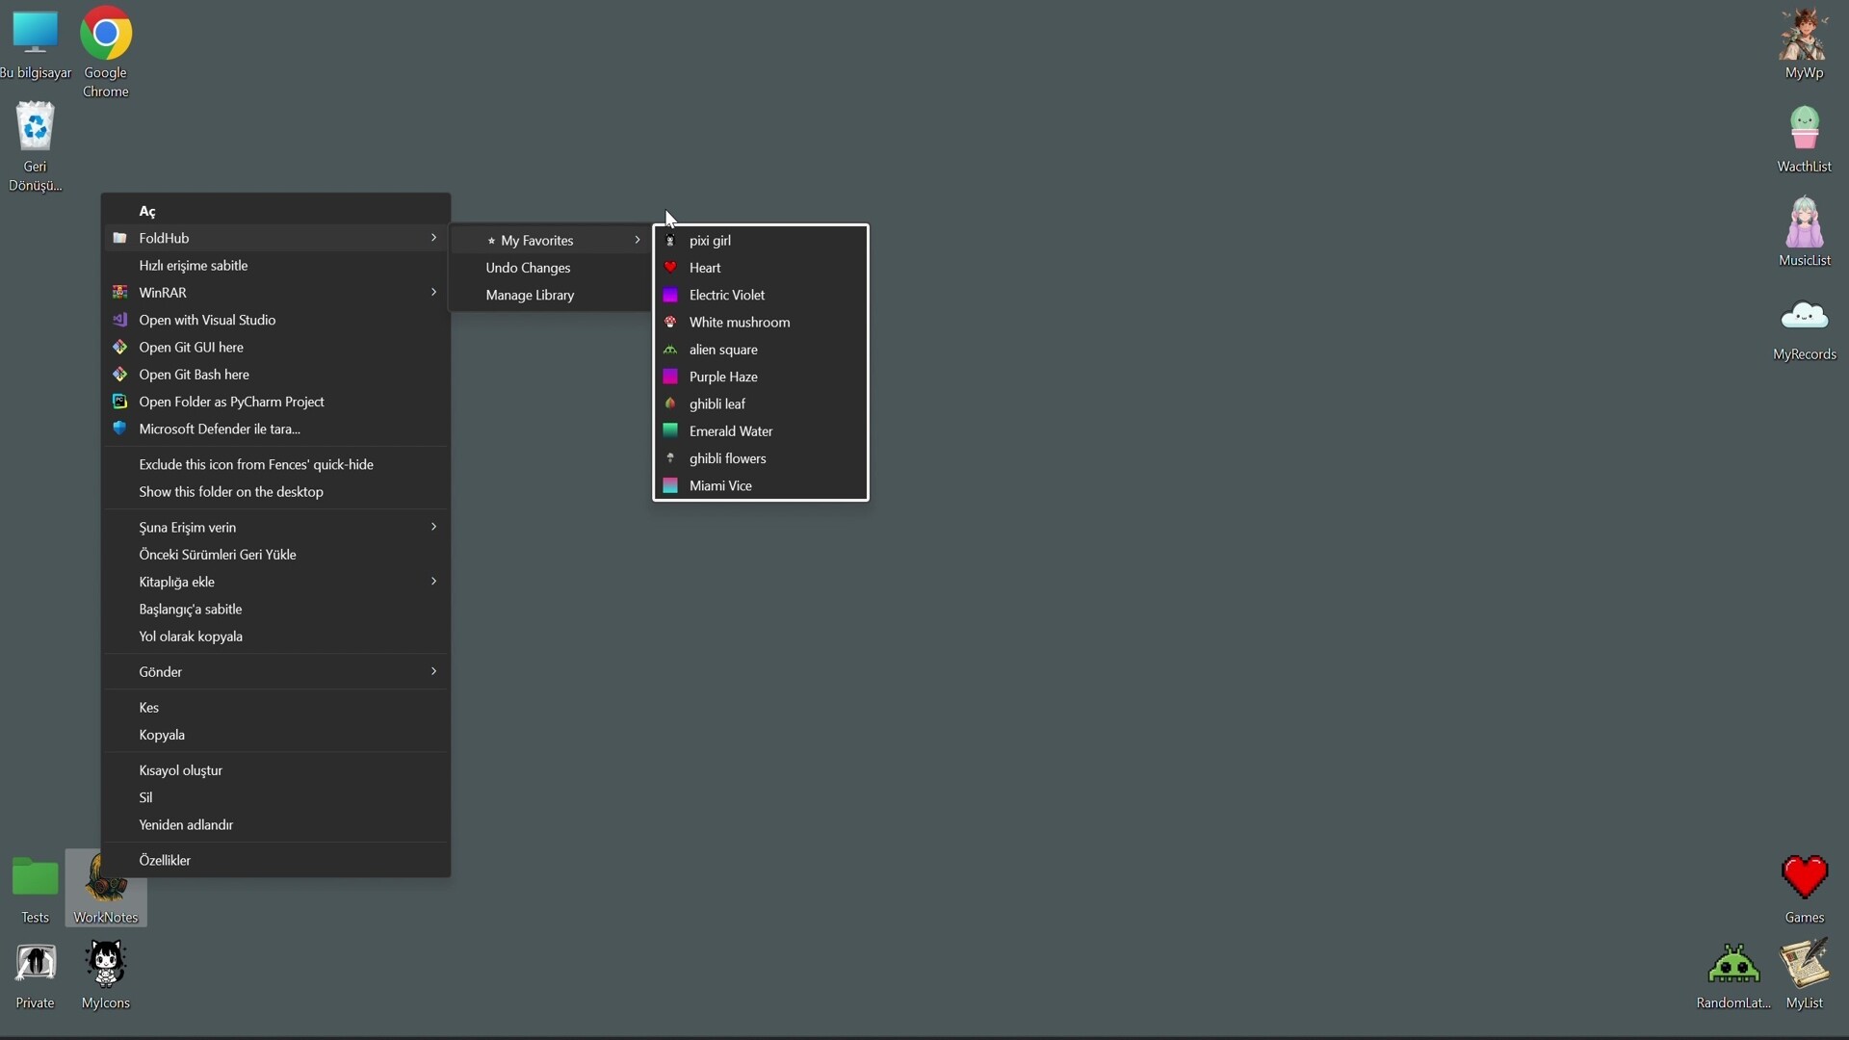Image resolution: width=1849 pixels, height=1040 pixels.
Task: Expand the My Favorites submenu
Action: 563,240
